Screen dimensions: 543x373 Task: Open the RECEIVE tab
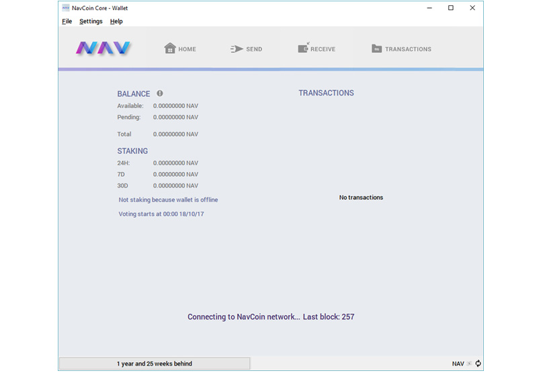317,48
